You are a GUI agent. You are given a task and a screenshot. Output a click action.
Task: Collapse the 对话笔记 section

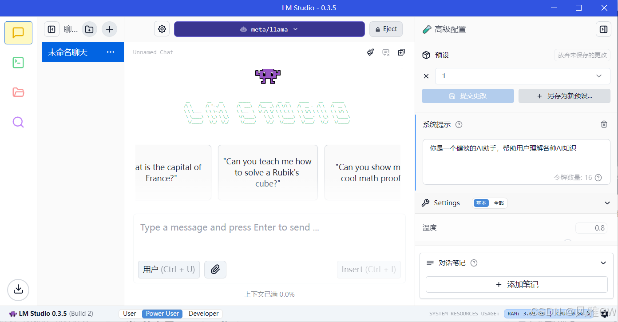coord(603,263)
